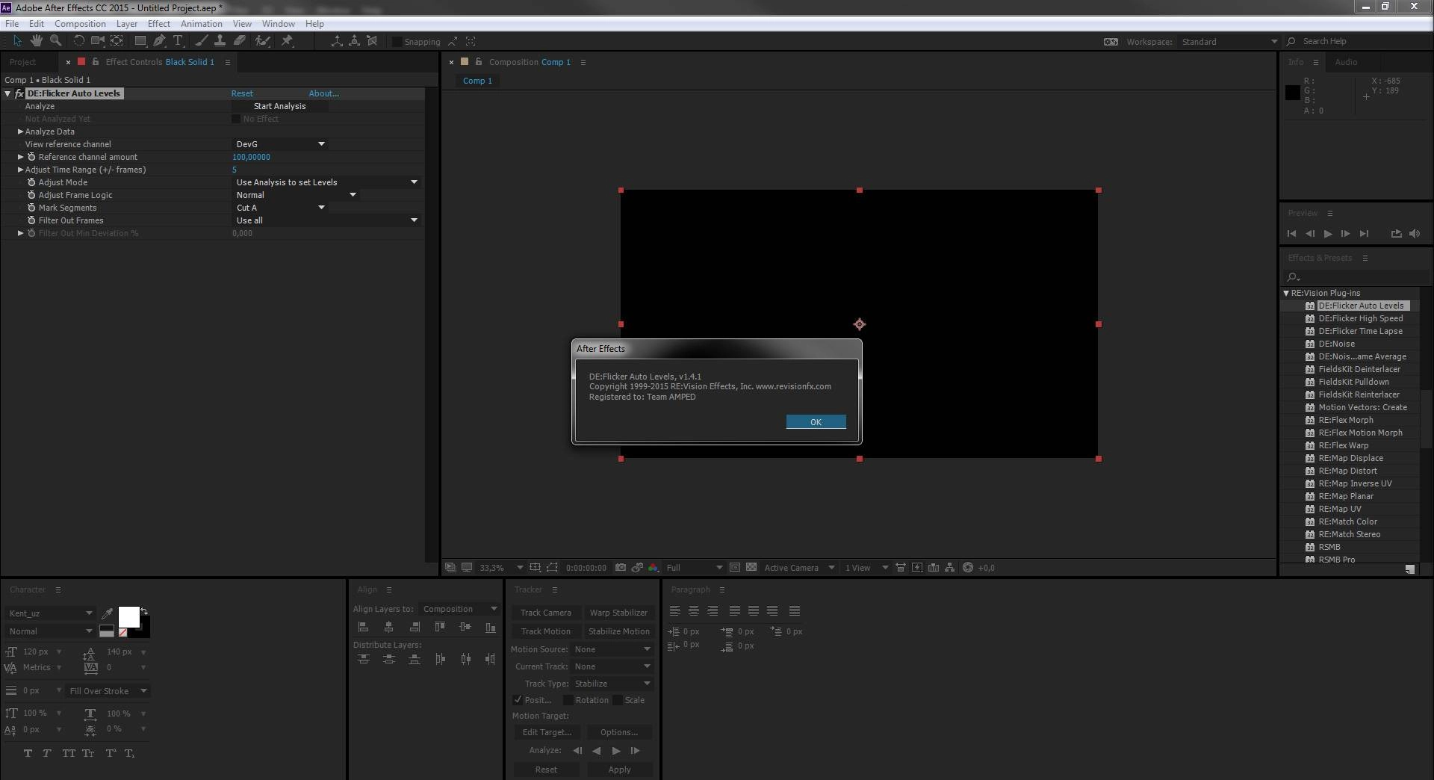Select the Horizontal Type tool
This screenshot has height=780, width=1434.
pyautogui.click(x=178, y=40)
